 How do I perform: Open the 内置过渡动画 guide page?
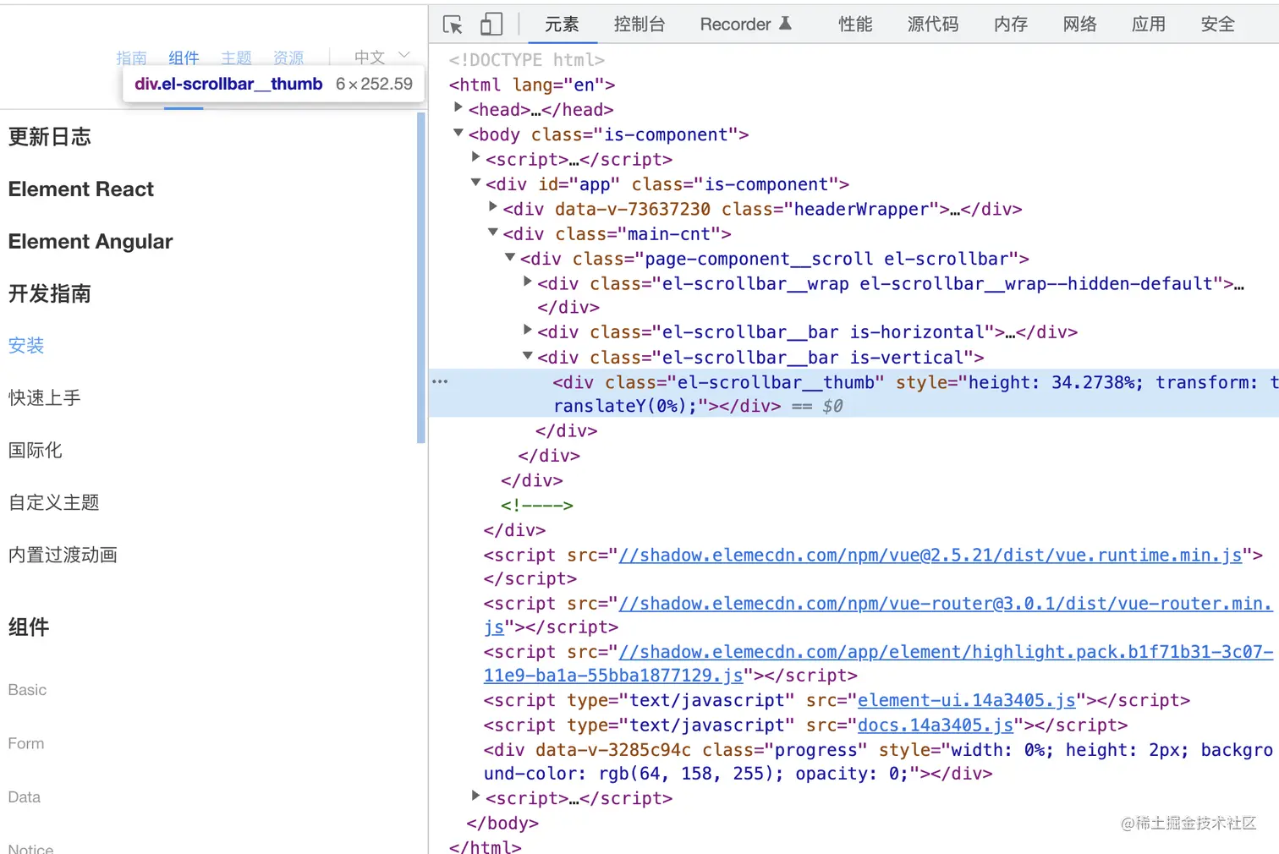click(x=63, y=556)
